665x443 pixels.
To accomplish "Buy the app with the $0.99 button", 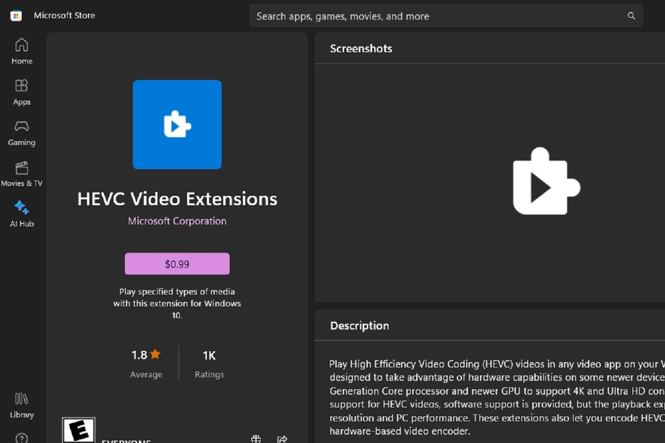I will 177,264.
